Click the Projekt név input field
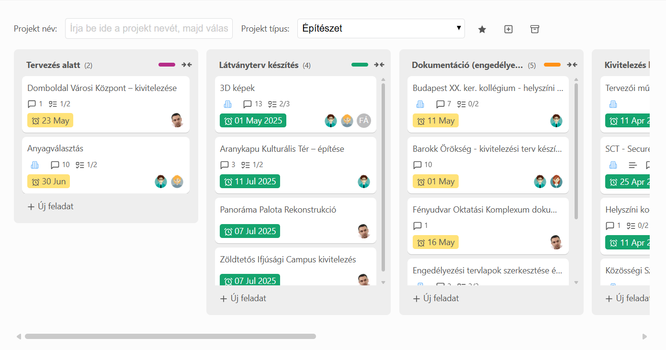 click(148, 28)
